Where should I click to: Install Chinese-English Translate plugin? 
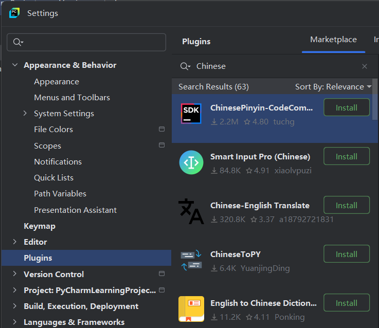click(347, 205)
